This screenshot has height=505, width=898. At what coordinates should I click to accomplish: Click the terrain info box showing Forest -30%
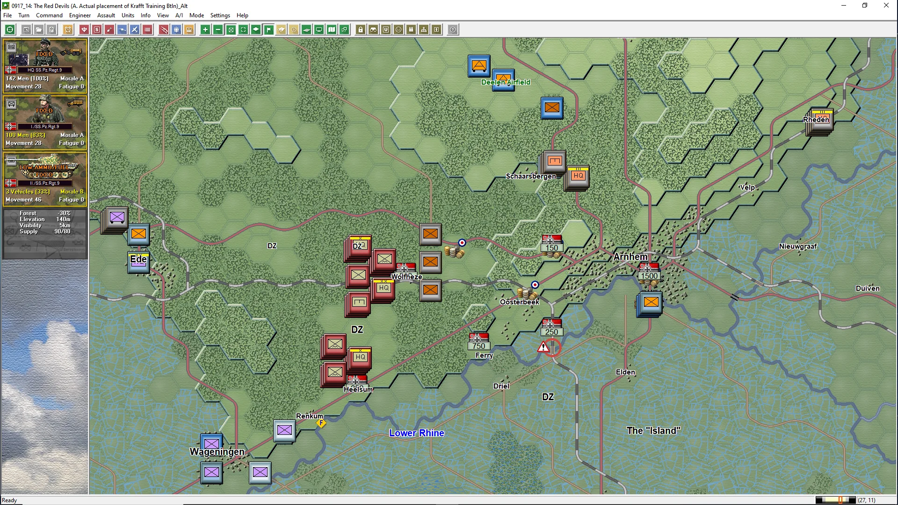click(45, 234)
